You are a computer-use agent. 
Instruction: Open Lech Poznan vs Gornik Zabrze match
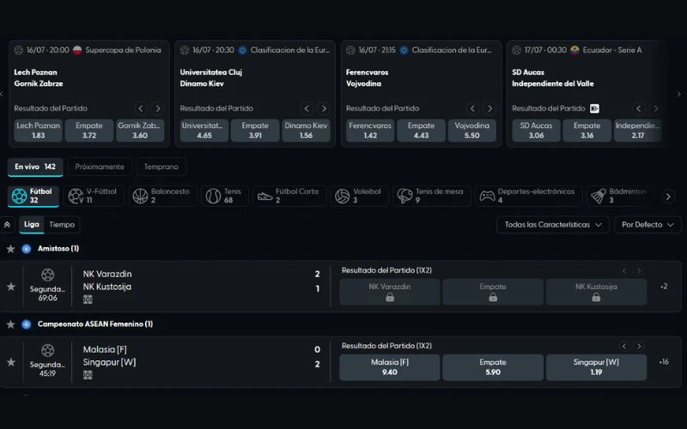[39, 78]
